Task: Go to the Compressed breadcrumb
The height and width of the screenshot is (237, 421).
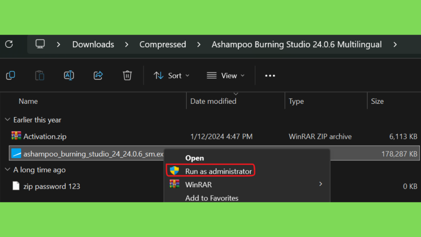Action: tap(163, 44)
